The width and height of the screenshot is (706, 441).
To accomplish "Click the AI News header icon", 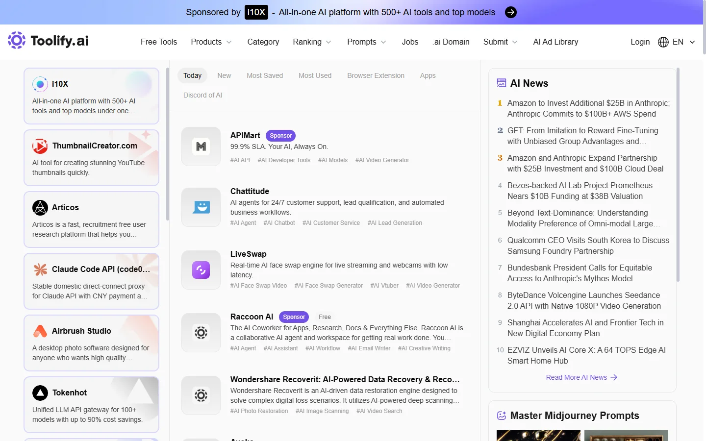I will (x=502, y=83).
